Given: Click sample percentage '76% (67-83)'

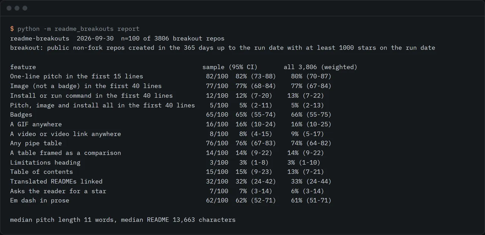Looking at the screenshot, I should (256, 143).
